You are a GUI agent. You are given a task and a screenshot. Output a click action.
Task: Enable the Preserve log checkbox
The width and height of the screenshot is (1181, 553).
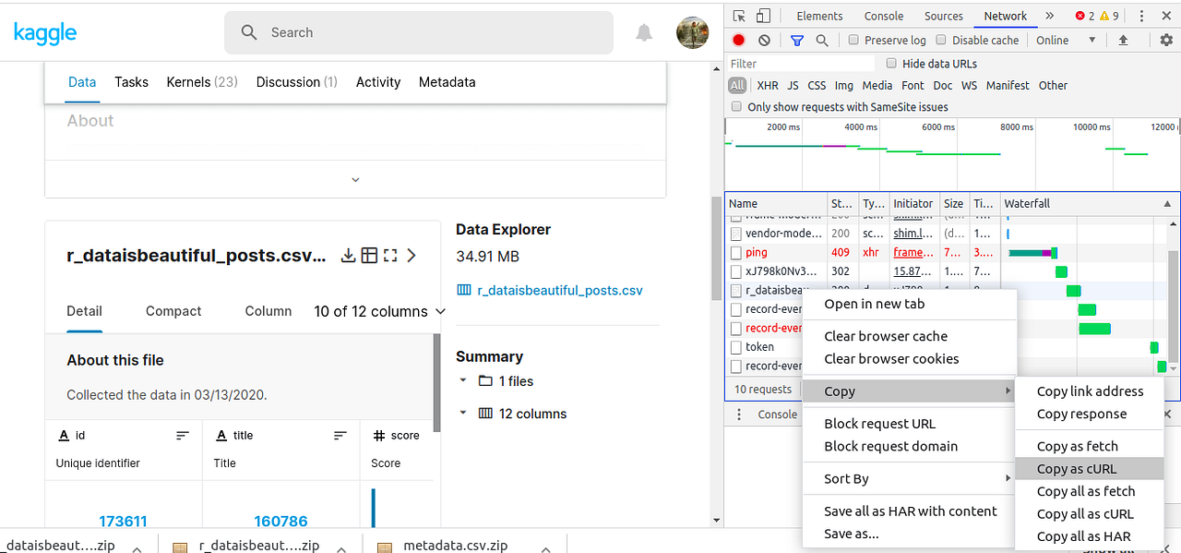(854, 40)
